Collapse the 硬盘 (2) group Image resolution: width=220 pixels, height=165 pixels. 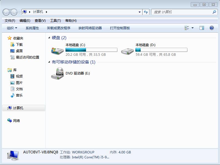(x=49, y=38)
